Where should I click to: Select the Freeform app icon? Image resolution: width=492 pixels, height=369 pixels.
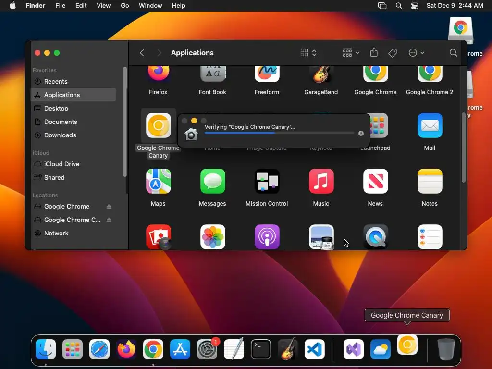(x=267, y=74)
